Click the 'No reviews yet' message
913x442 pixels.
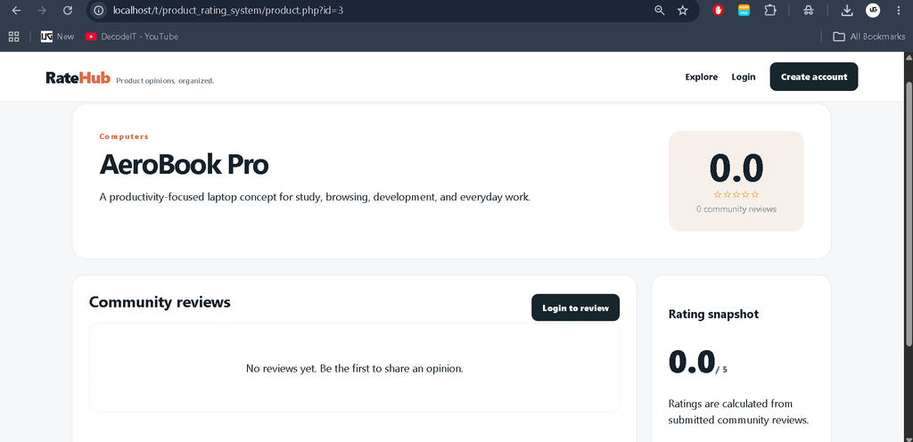[355, 368]
